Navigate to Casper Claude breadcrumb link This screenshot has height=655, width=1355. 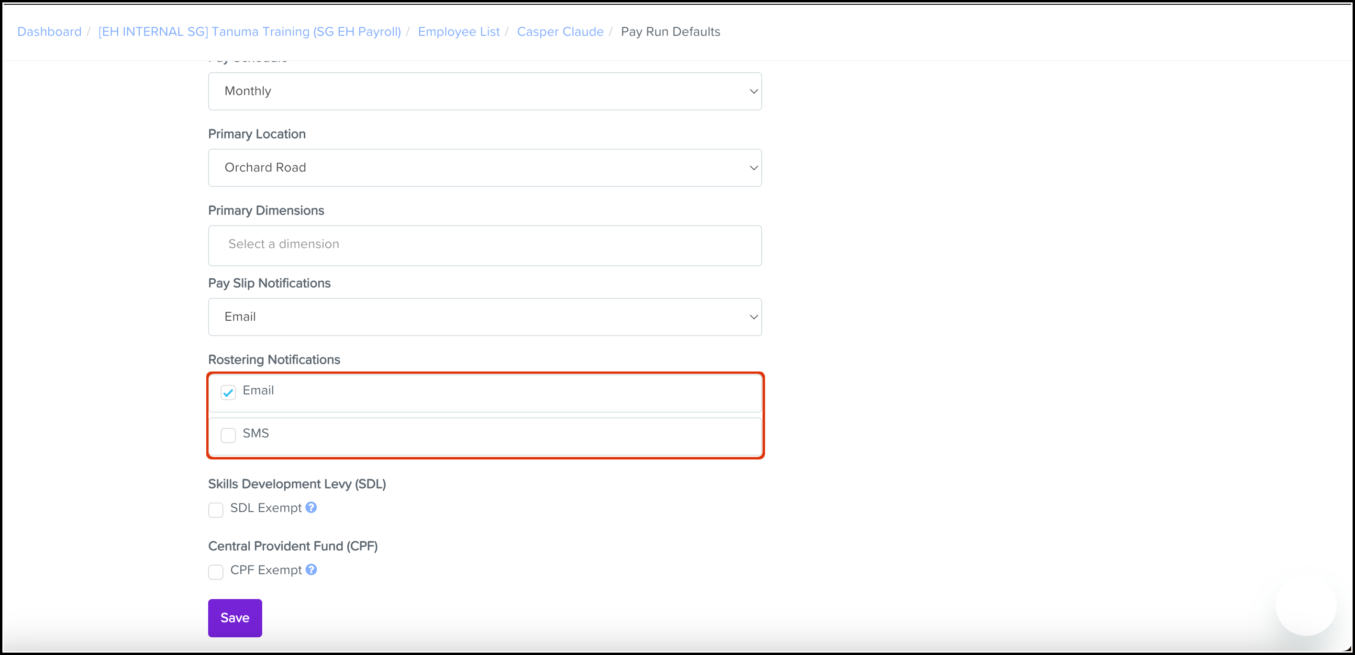(x=560, y=32)
